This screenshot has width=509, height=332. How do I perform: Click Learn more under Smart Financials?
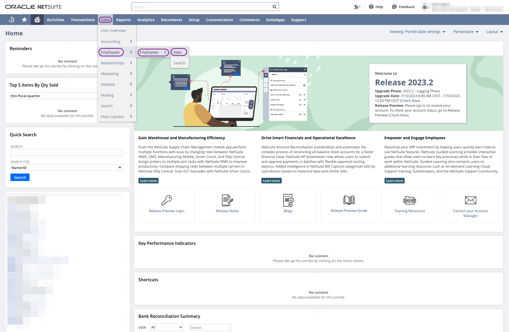(271, 181)
